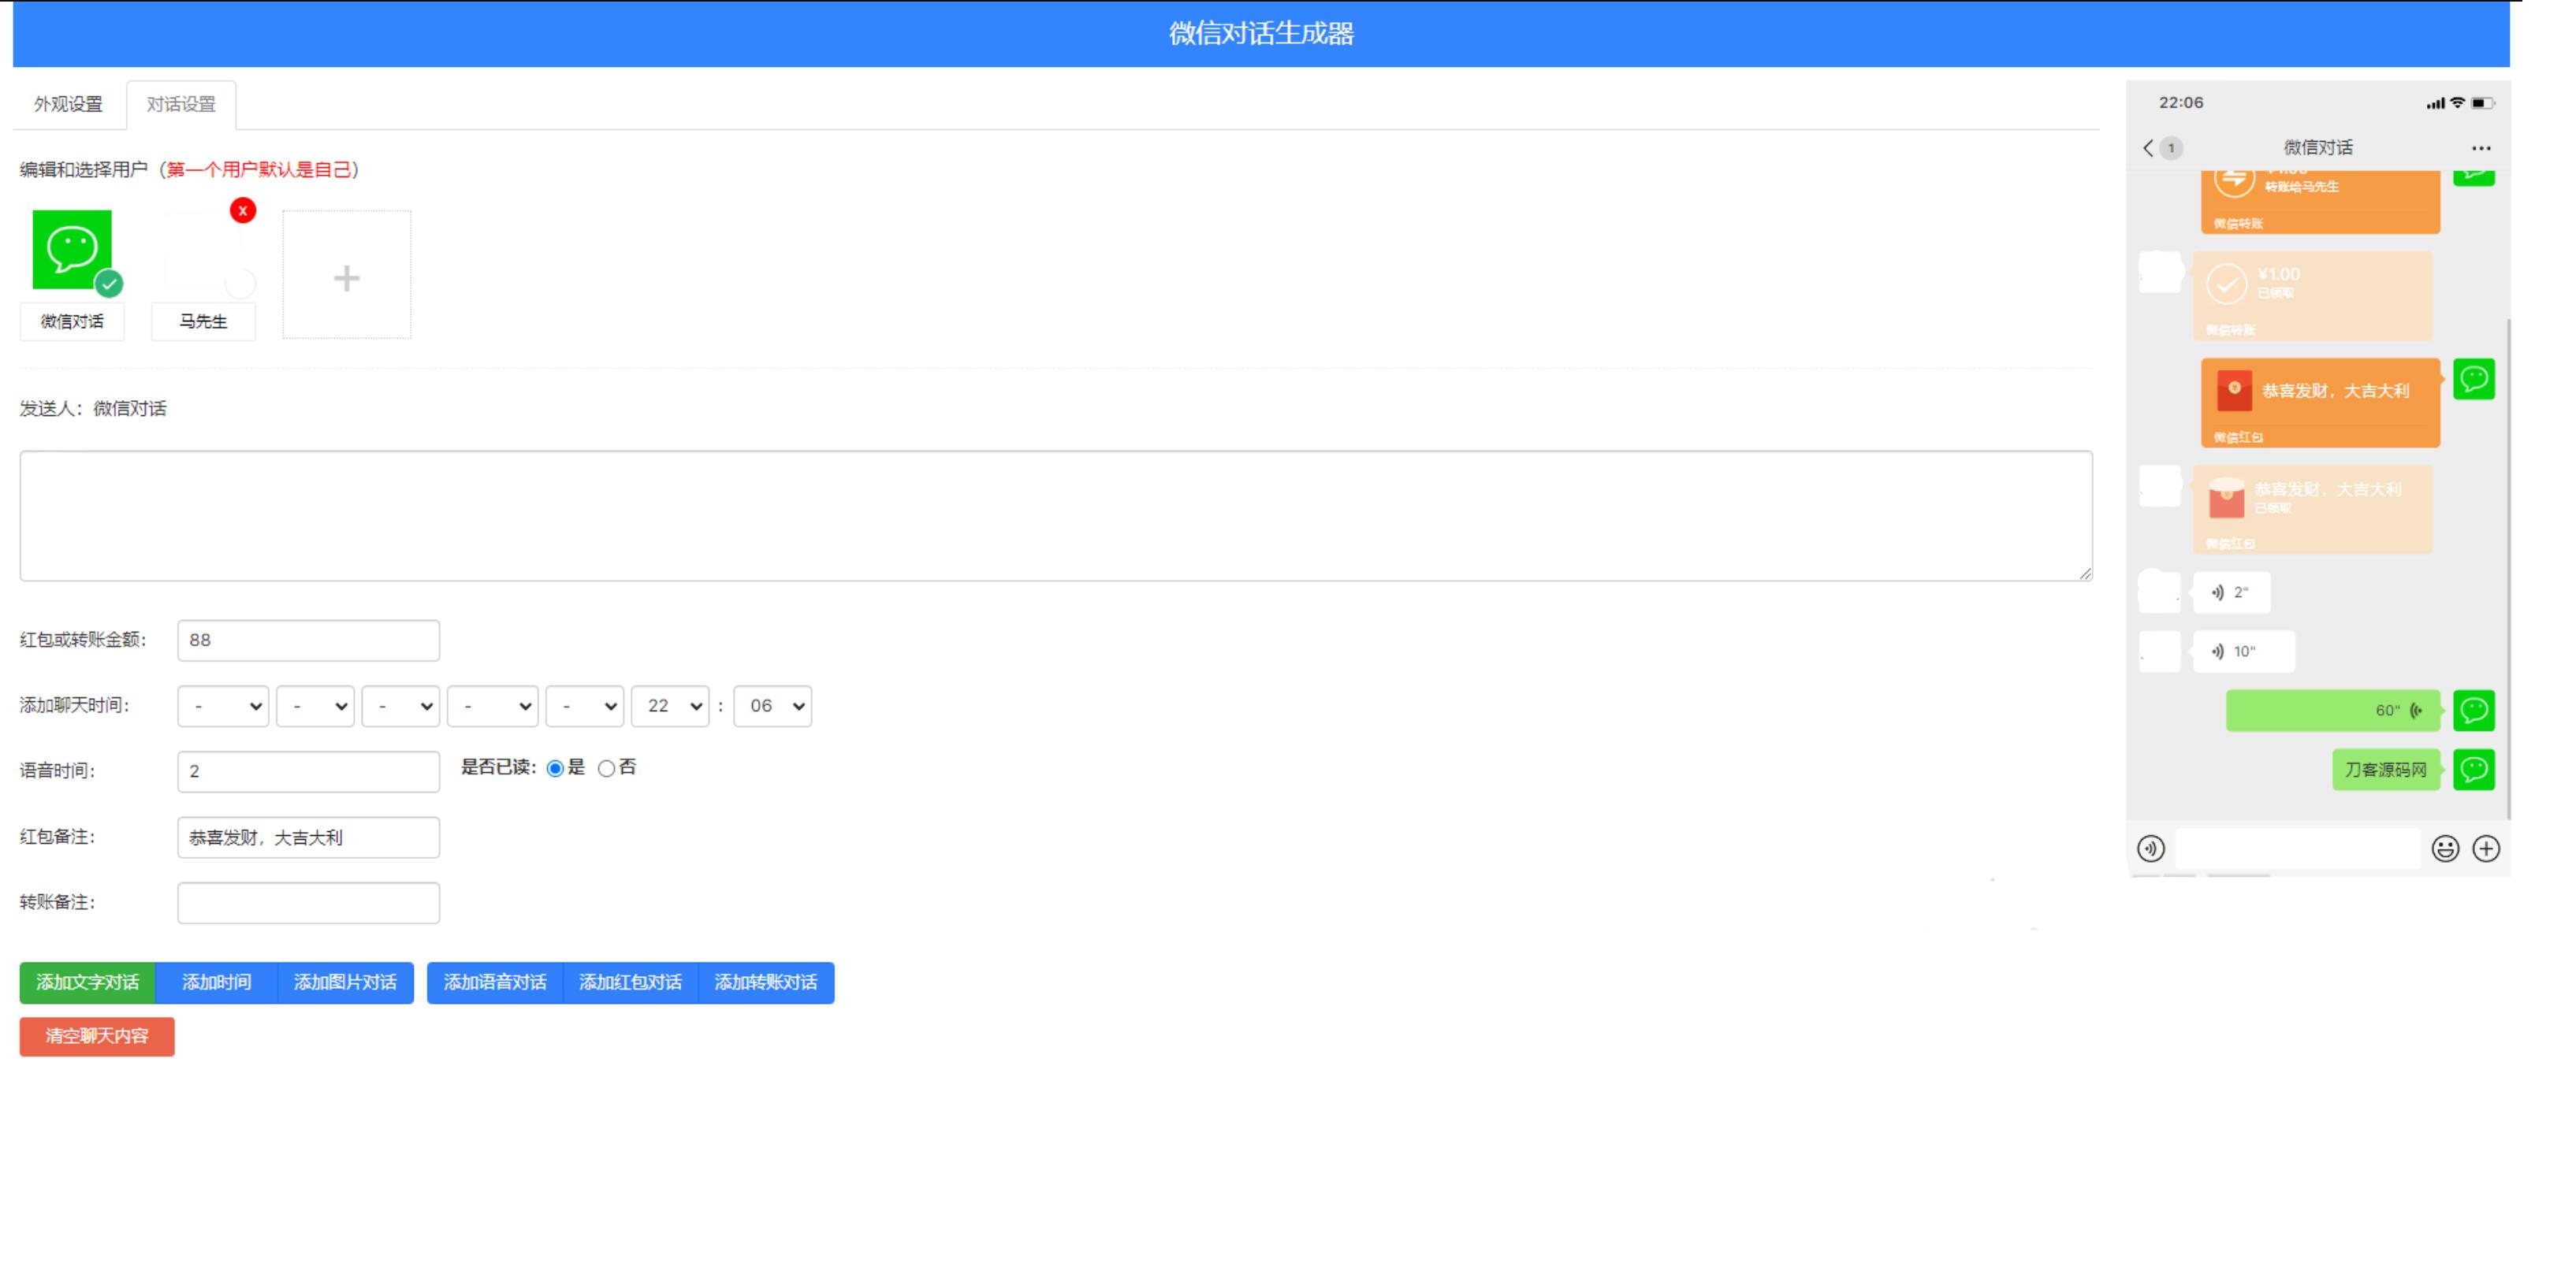Click the WeChat avatar beside 刀客源码网 message
2576x1281 pixels.
2474,770
